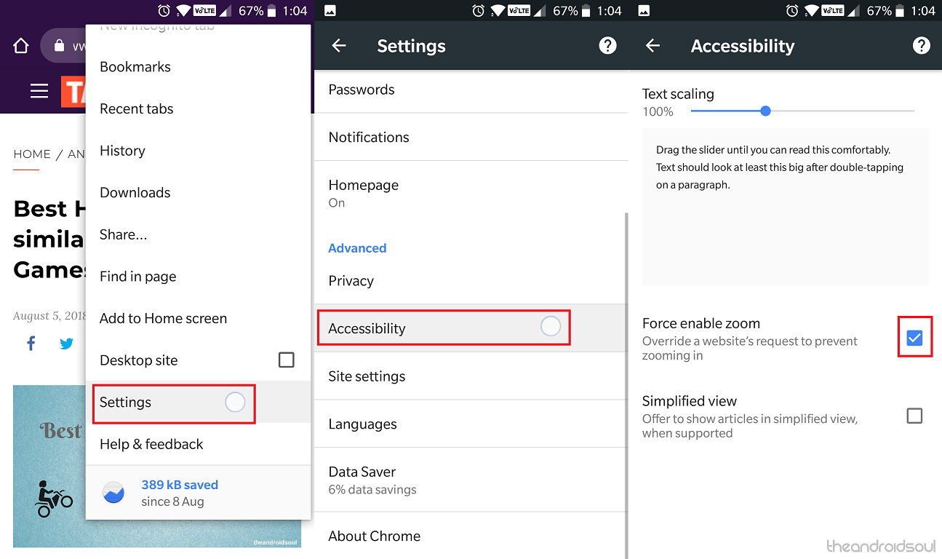Tap the Data Saver savings icon

pyautogui.click(x=113, y=493)
